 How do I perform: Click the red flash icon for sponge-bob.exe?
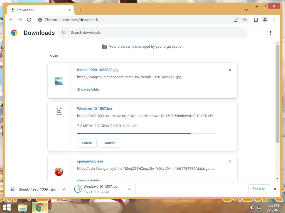click(59, 172)
